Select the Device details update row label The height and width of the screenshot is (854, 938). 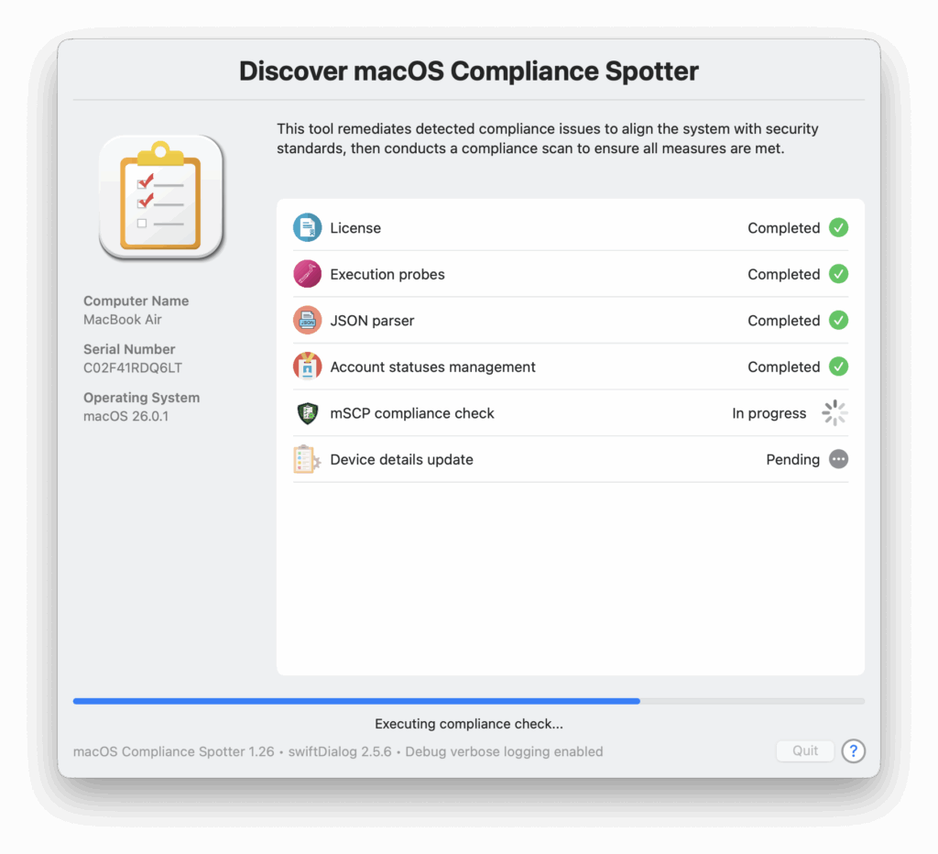click(401, 460)
